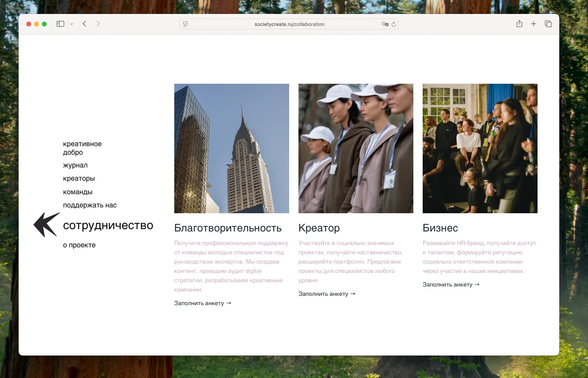Expand the sidebar options chevron
Screen dimensions: 588x378
point(71,24)
